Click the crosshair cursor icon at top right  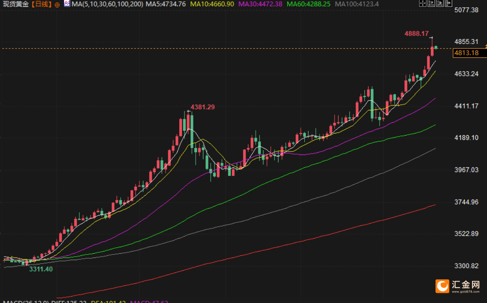tap(423, 3)
